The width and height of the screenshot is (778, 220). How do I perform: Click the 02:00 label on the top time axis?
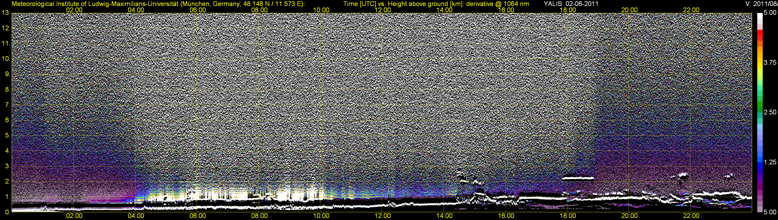(74, 10)
